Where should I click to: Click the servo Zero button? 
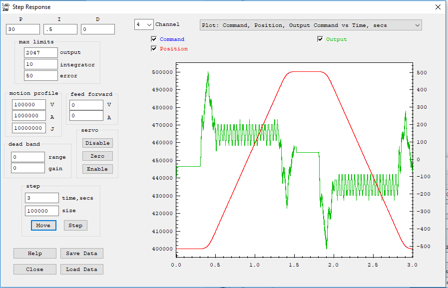[97, 156]
